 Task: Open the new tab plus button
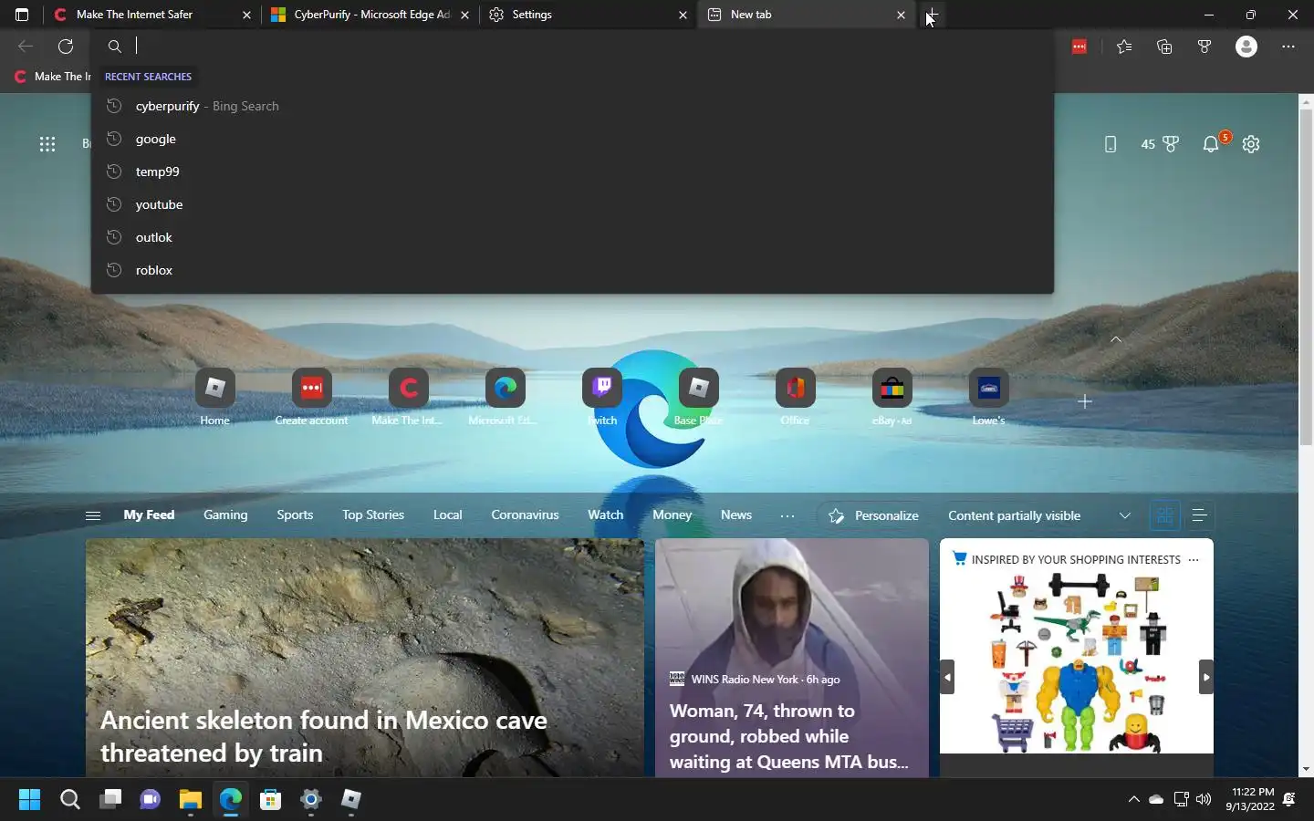tap(932, 15)
